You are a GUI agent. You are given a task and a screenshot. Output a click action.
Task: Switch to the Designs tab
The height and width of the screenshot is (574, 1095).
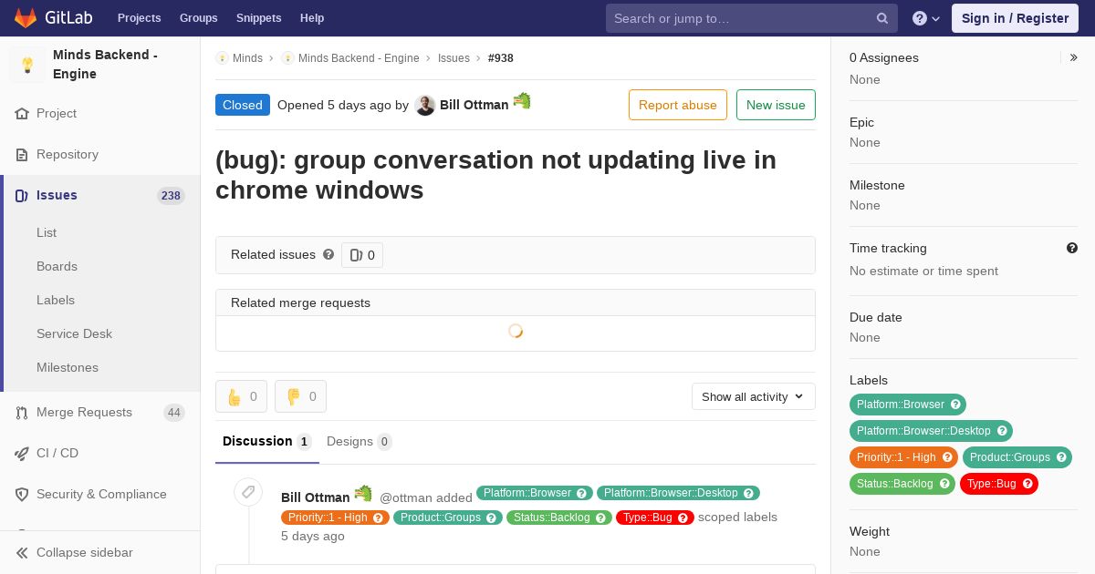pos(360,441)
